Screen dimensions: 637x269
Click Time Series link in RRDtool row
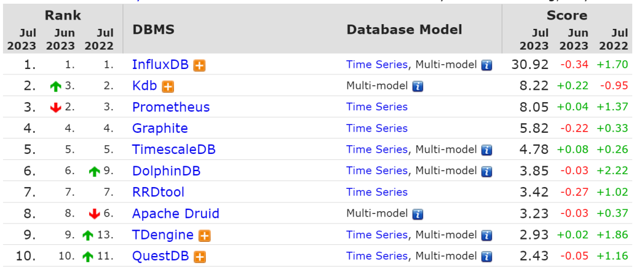377,192
